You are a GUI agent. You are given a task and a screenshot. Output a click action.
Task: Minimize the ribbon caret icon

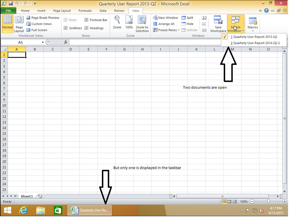tap(261, 11)
